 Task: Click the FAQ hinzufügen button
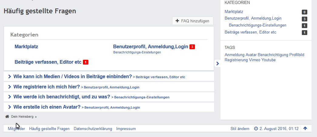coord(193,21)
